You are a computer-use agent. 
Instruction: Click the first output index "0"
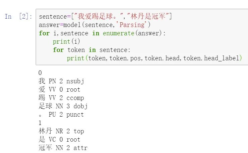point(40,73)
